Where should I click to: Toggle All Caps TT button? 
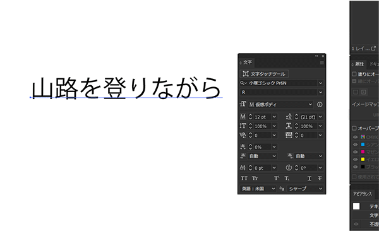tap(244, 179)
